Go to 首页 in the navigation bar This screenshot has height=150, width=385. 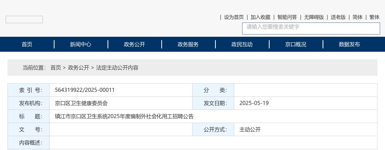tap(27, 44)
